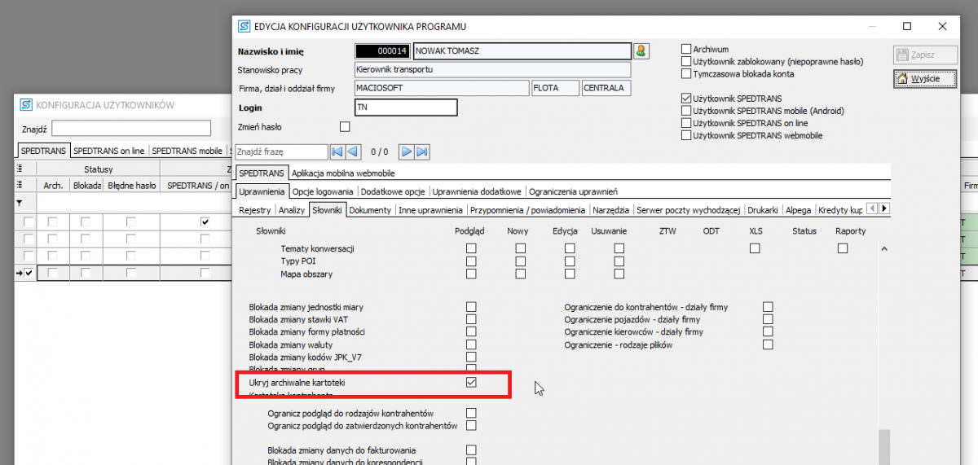
Task: Uncheck the ticked SPEDTRANS / on box in user list
Action: tap(205, 222)
